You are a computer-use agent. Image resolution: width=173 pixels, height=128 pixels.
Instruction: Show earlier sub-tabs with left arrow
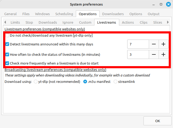(x=5, y=22)
